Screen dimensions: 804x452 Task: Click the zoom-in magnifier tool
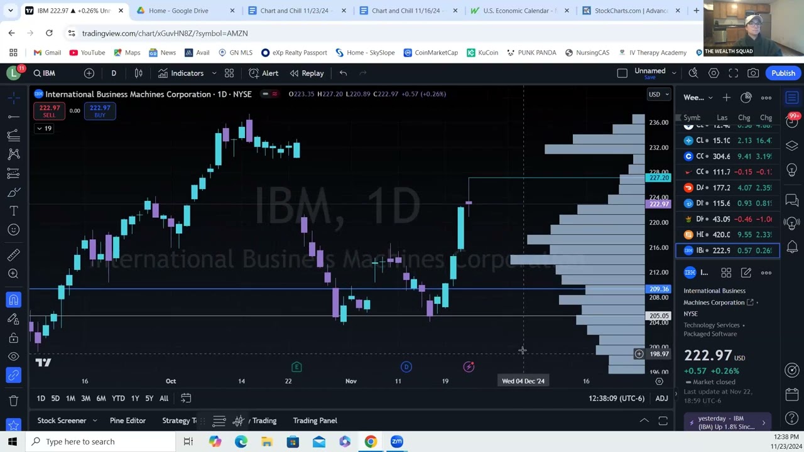(x=13, y=274)
